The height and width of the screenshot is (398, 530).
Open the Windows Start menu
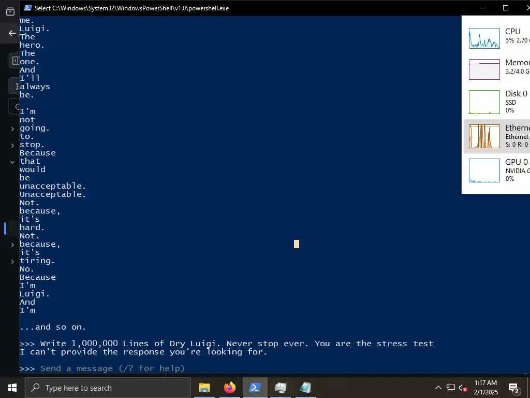tap(12, 388)
